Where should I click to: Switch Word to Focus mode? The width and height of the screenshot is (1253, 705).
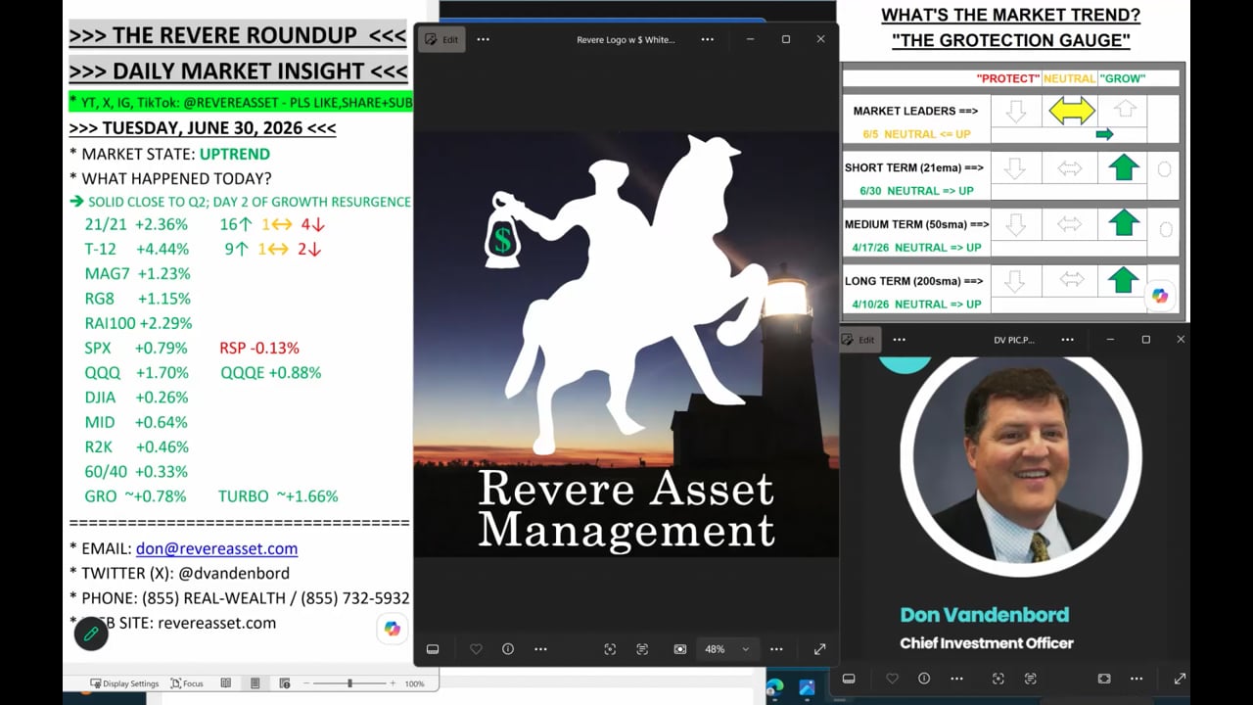click(187, 683)
